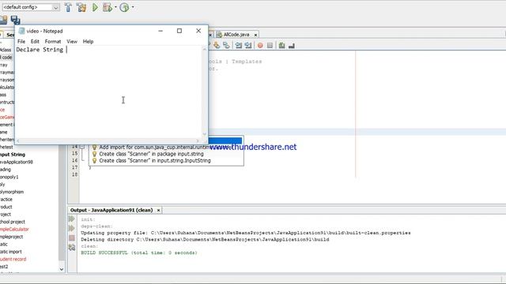Collapse the code fold at line 14
Image resolution: width=506 pixels, height=284 pixels.
tap(82, 148)
